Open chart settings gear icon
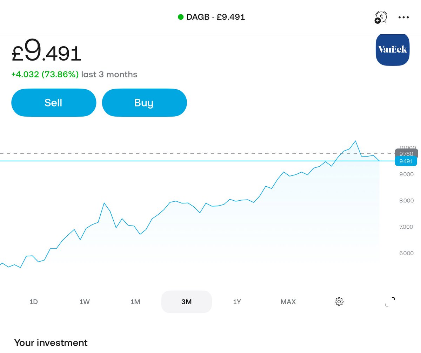421x353 pixels. pos(339,302)
